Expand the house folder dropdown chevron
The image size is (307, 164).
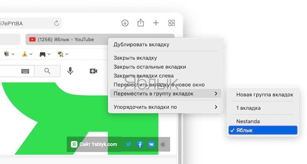[67, 54]
